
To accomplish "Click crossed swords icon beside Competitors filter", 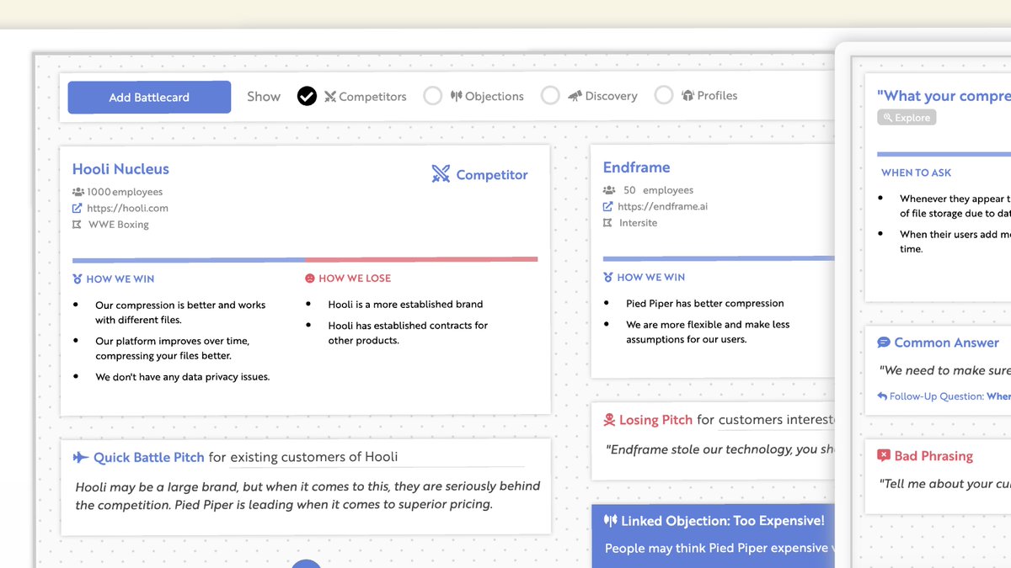I will (x=330, y=97).
